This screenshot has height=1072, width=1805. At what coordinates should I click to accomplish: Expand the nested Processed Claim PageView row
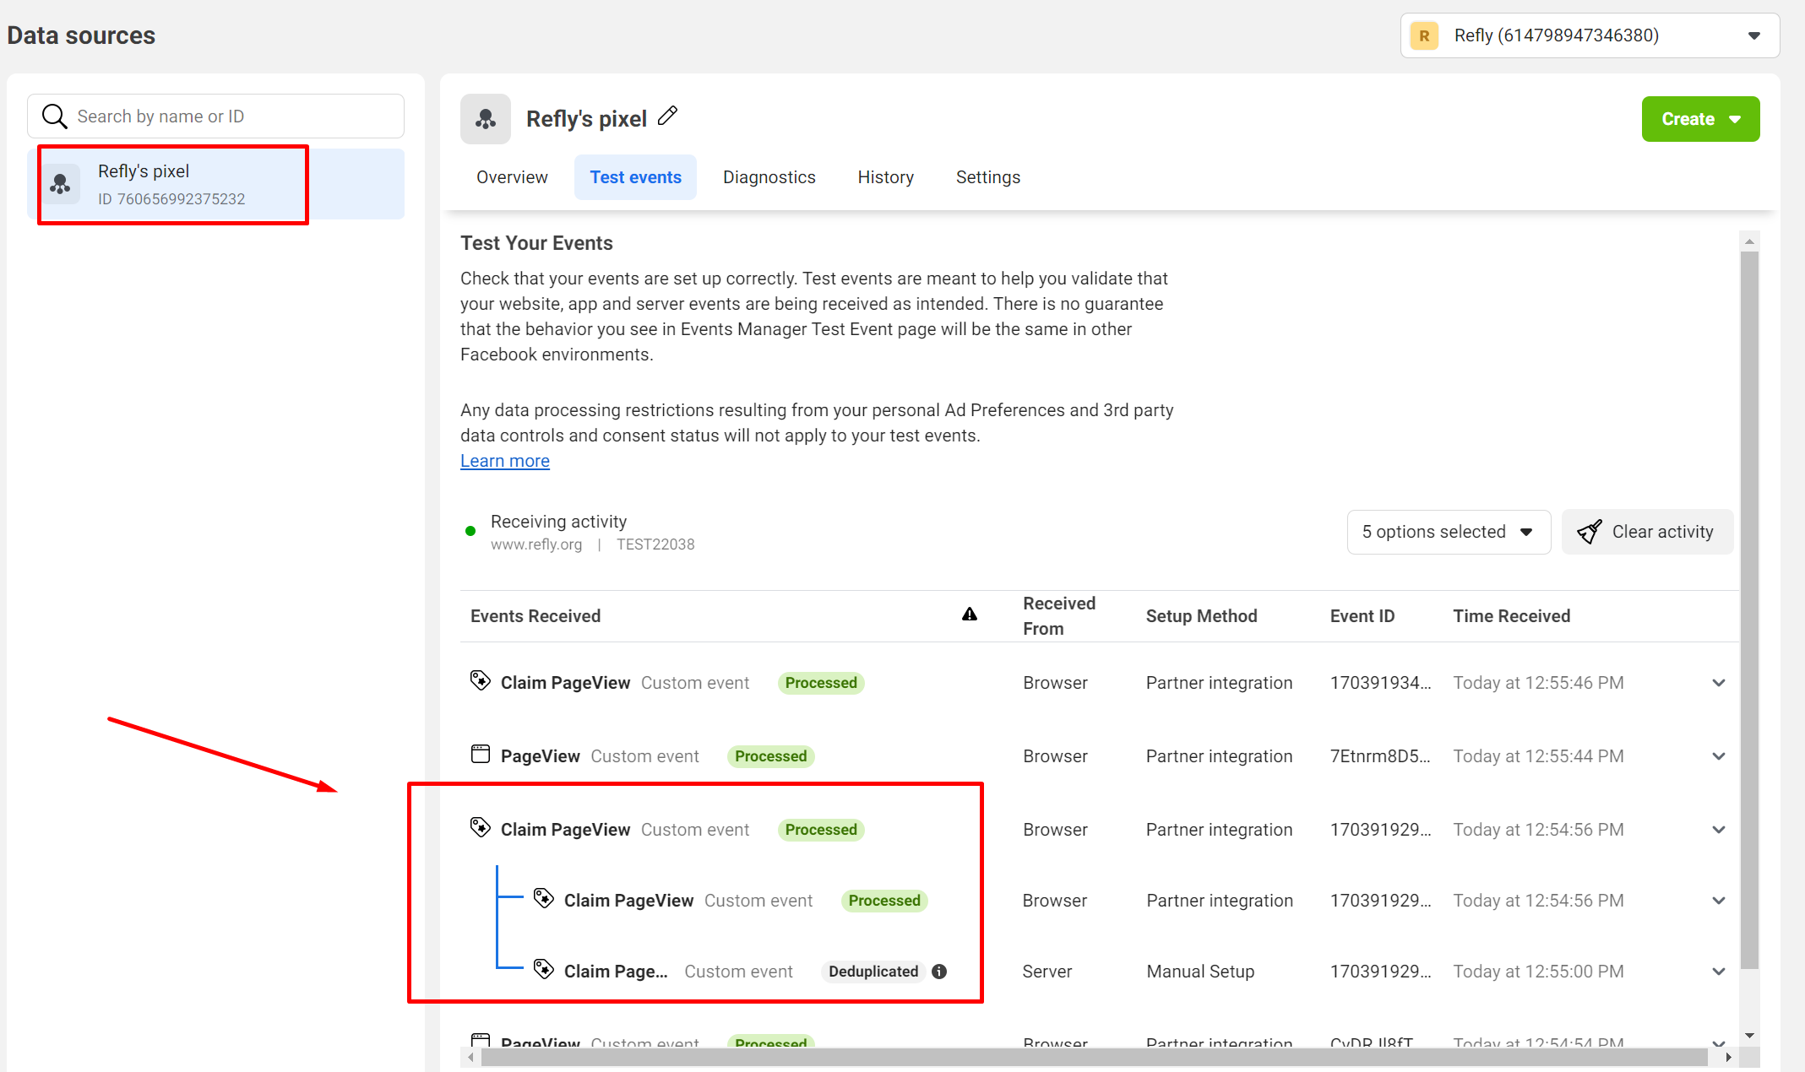1718,901
